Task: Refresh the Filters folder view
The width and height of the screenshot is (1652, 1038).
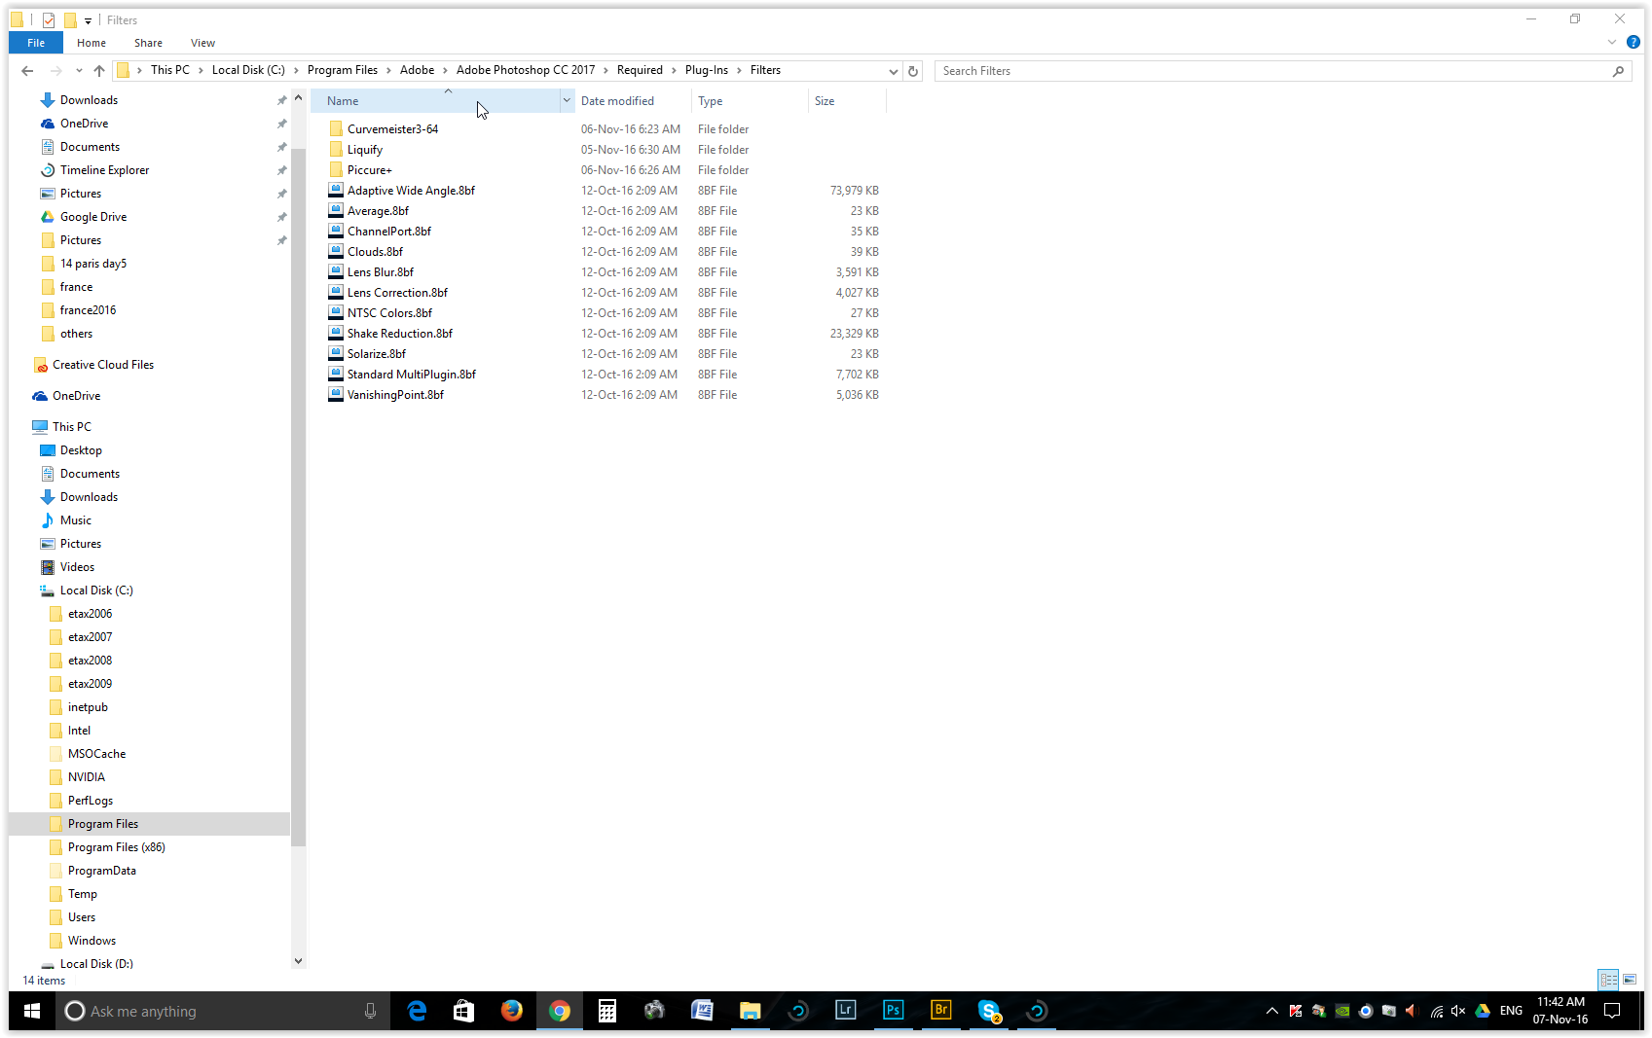Action: (x=913, y=71)
